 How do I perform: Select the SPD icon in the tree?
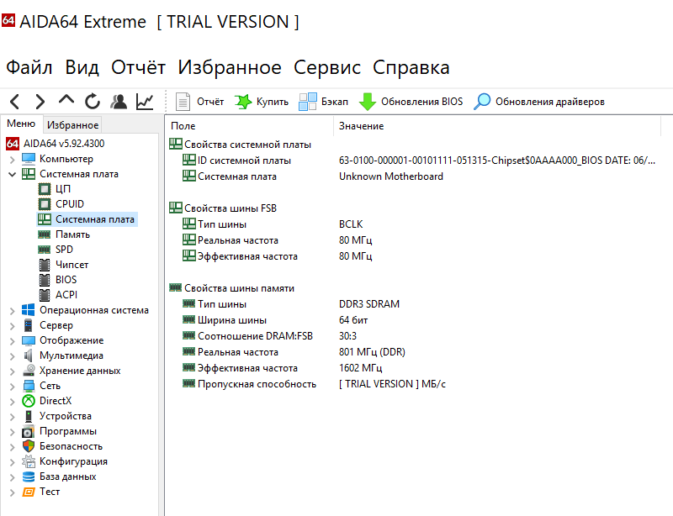coord(45,250)
